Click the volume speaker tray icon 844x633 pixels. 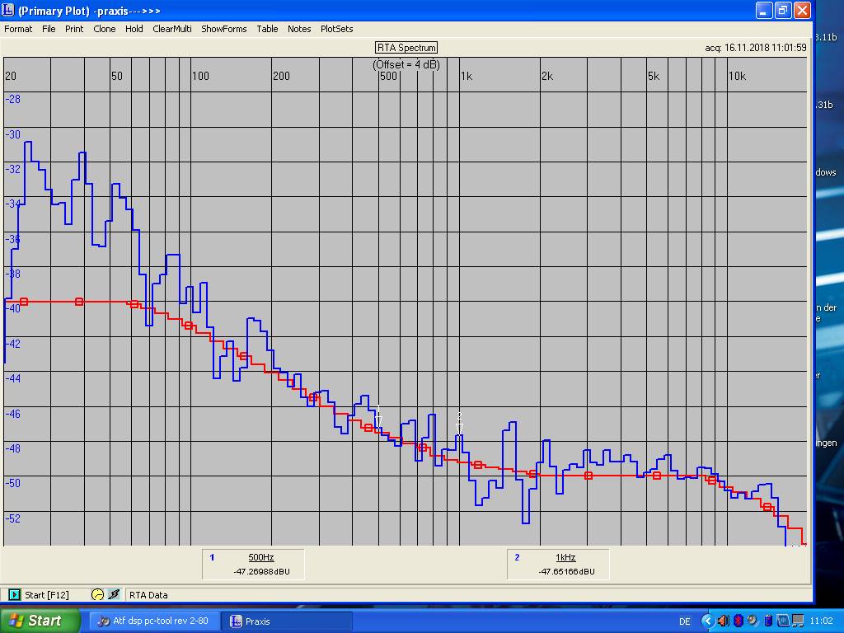pos(723,621)
